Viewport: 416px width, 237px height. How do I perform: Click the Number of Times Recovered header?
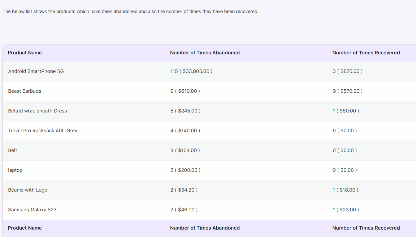(366, 53)
